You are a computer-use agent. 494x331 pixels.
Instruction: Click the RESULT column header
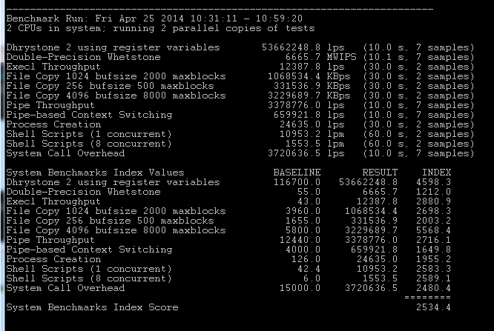380,173
